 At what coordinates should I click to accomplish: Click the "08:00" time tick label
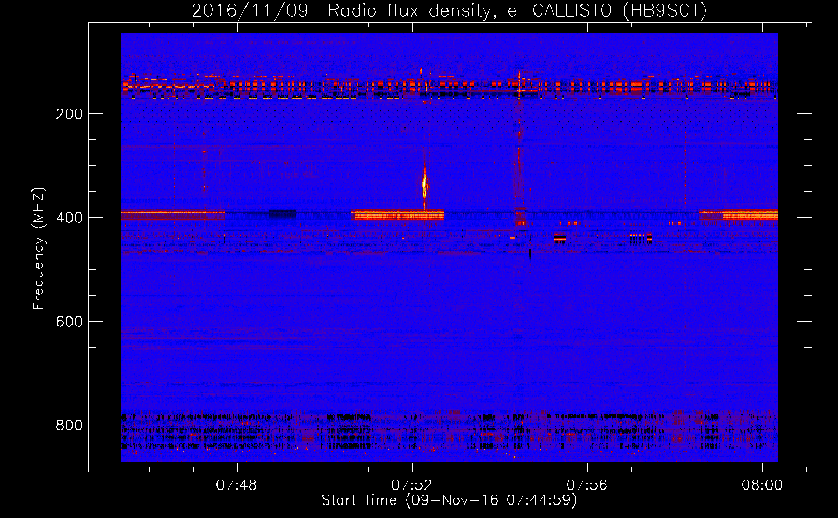click(x=762, y=485)
